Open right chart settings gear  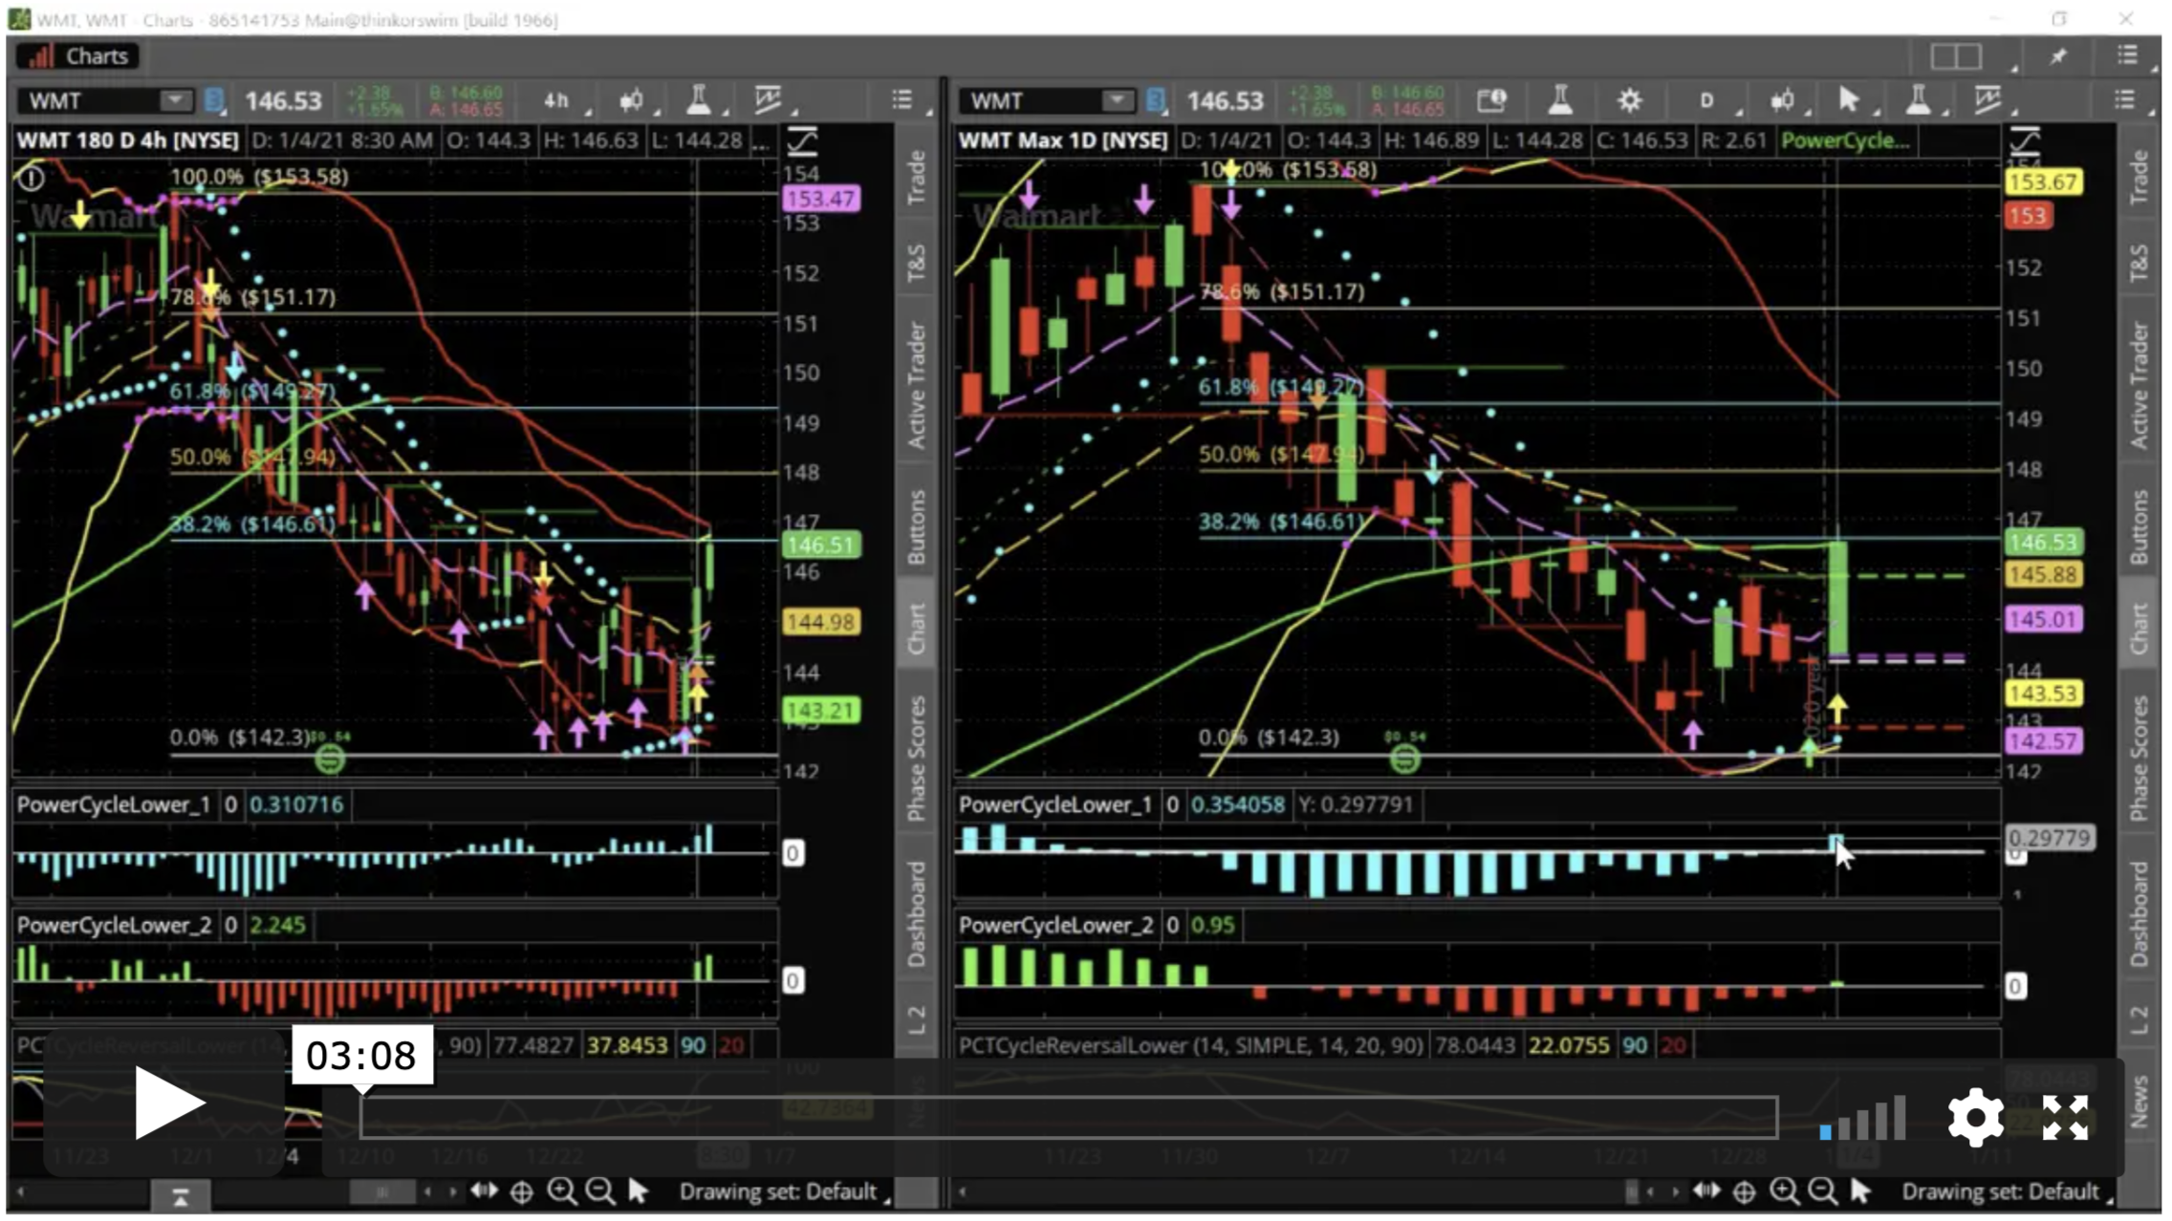tap(1630, 100)
